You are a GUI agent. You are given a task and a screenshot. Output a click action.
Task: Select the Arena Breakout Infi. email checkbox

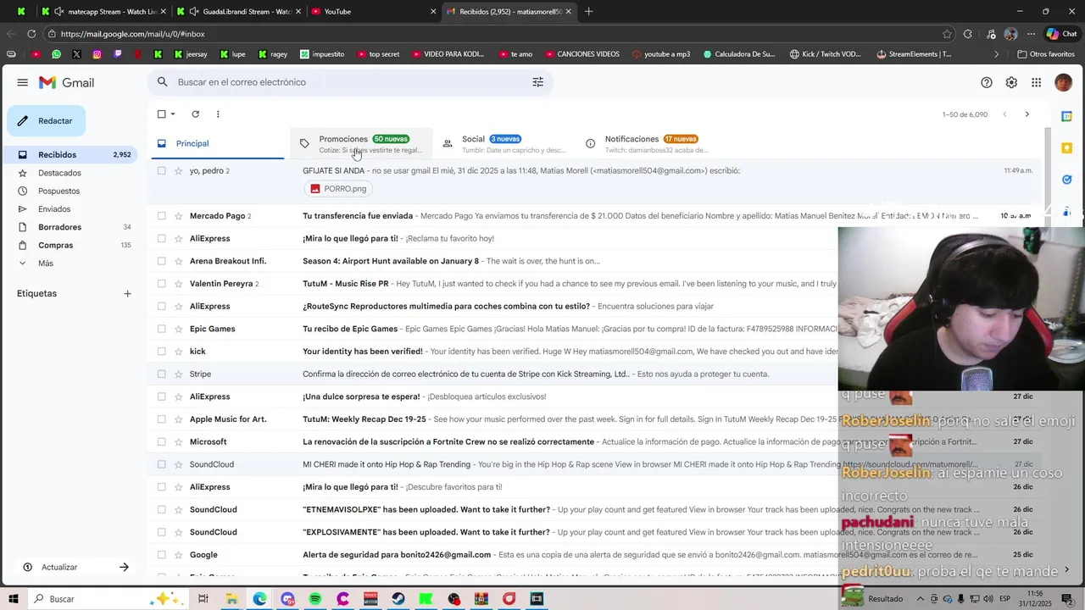click(161, 261)
